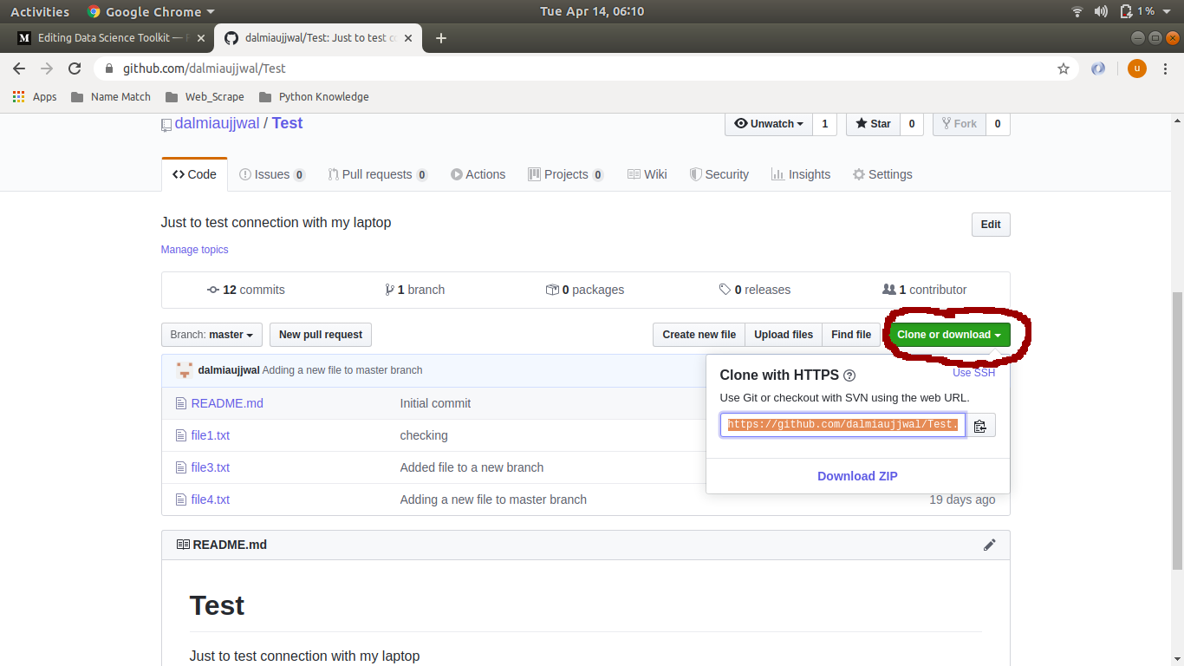Reload the GitHub page
This screenshot has height=666, width=1184.
[x=75, y=69]
